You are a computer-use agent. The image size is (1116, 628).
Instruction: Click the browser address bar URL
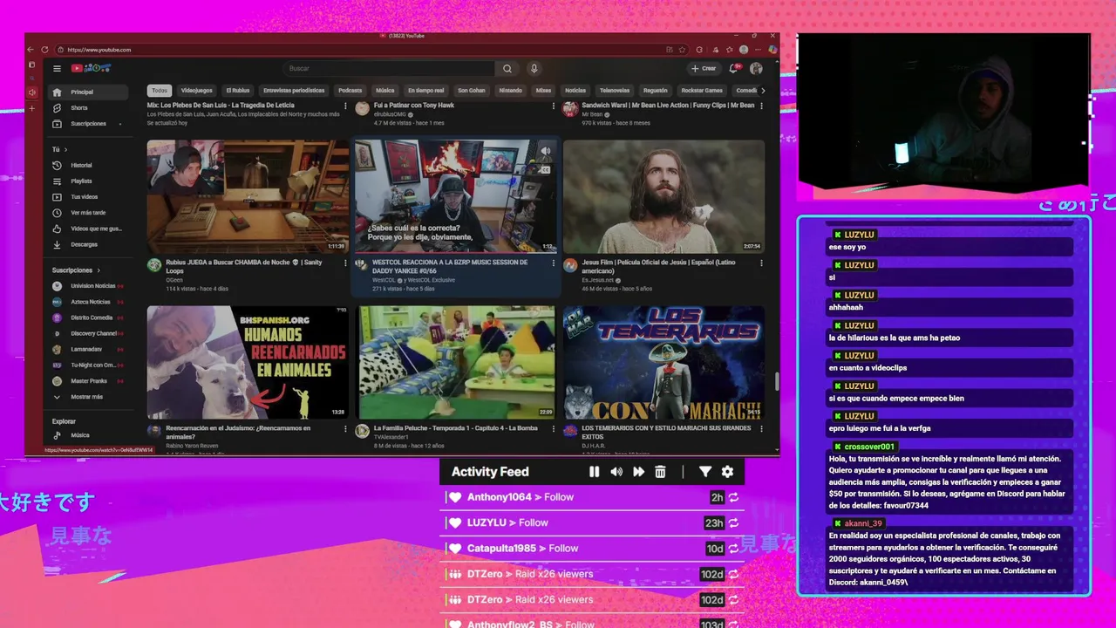click(x=99, y=50)
